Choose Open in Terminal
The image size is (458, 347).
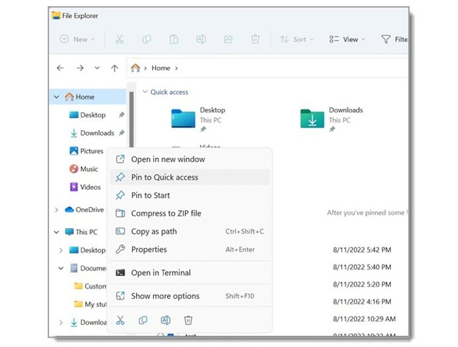pyautogui.click(x=190, y=273)
